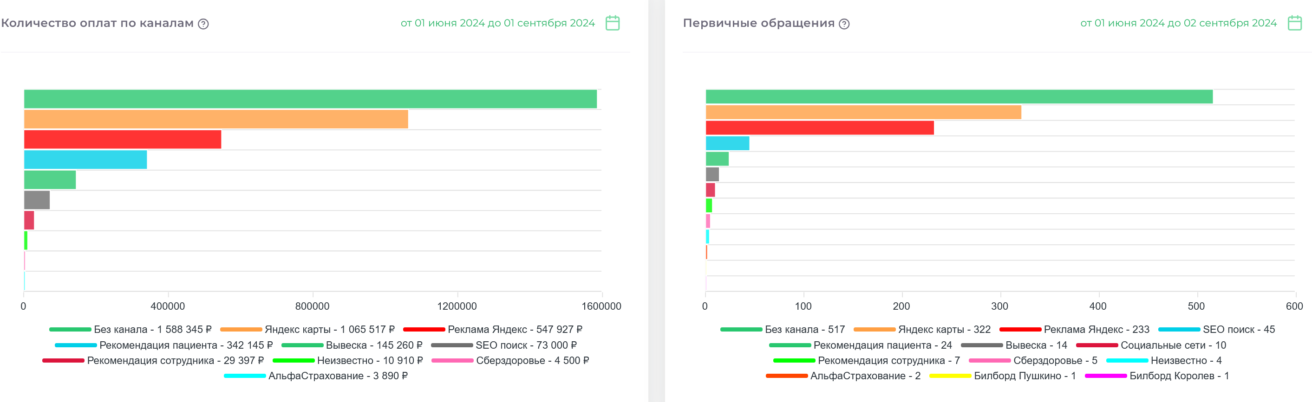The height and width of the screenshot is (402, 1312).
Task: Click cyan Рекомендация пациента bar in payments chart
Action: pyautogui.click(x=85, y=160)
